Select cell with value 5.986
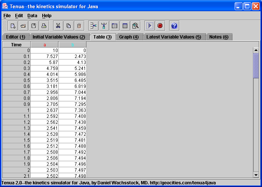The image size is (262, 187). pos(73,74)
